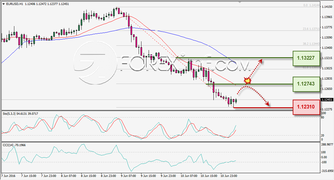The height and width of the screenshot is (180, 334).
Task: Click CCI scale maximum 288.9877
Action: pyautogui.click(x=327, y=144)
